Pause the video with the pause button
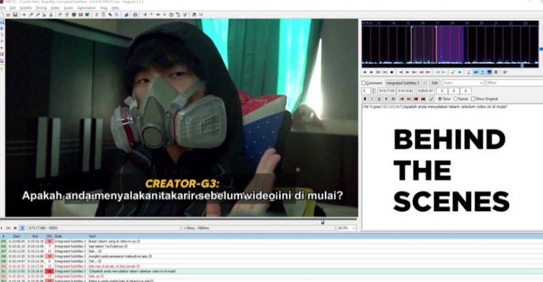 pos(15,228)
